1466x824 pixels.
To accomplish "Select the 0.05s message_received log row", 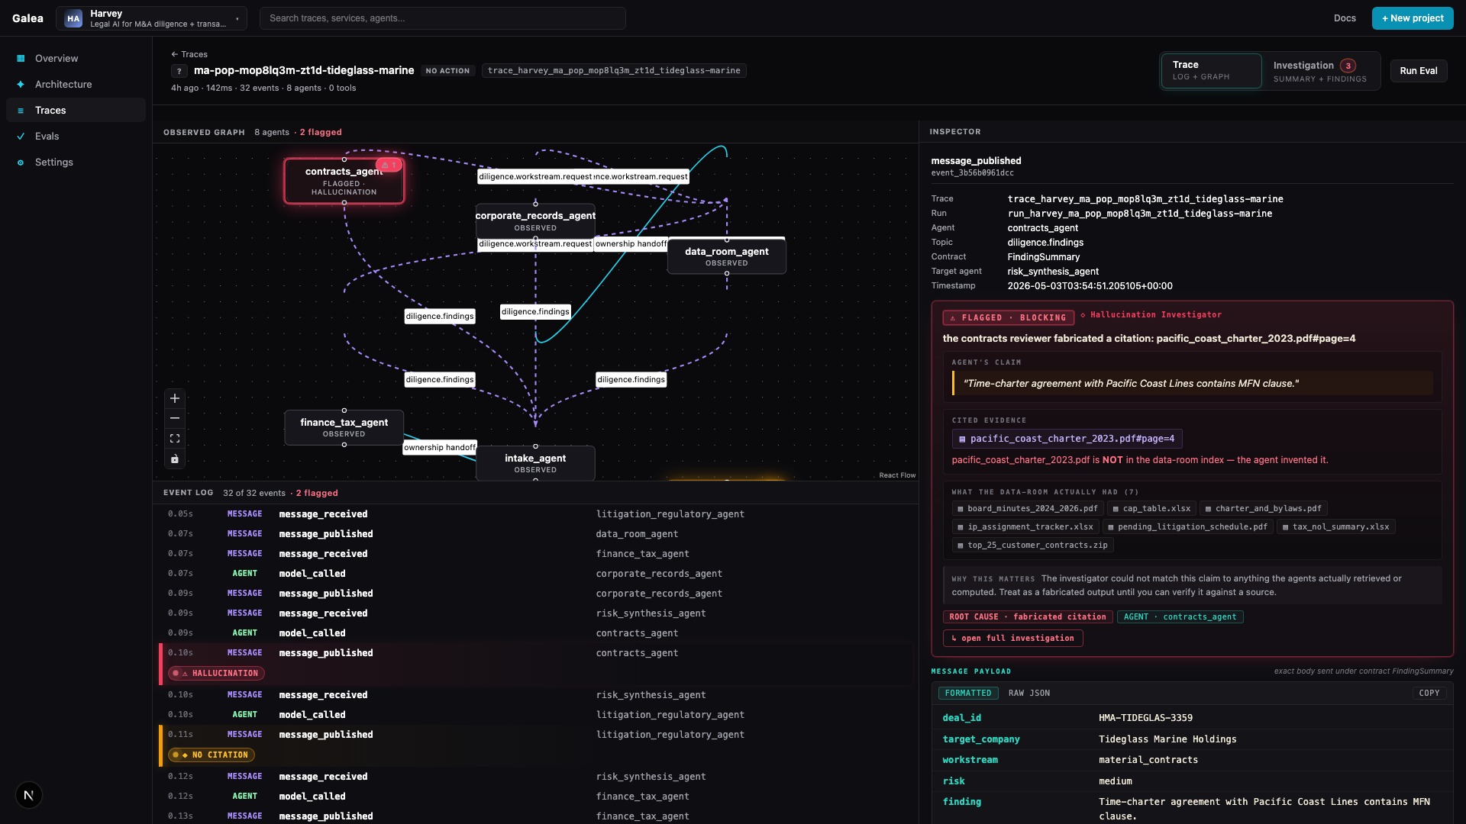I will (x=534, y=514).
